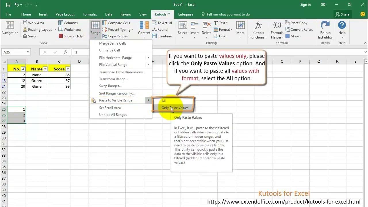Open the Columns tool
368x207 pixels.
click(68, 23)
